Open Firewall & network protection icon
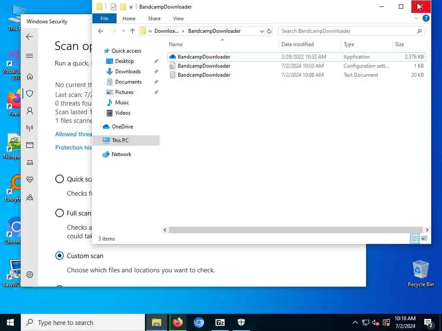Image resolution: width=442 pixels, height=331 pixels. (x=30, y=128)
